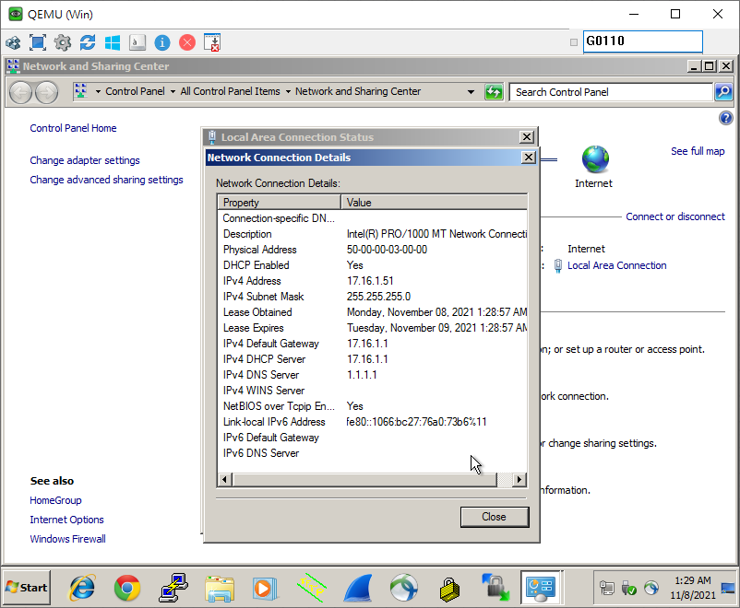Click the QEMU fullscreen toolbar icon
The height and width of the screenshot is (608, 740).
tap(38, 42)
